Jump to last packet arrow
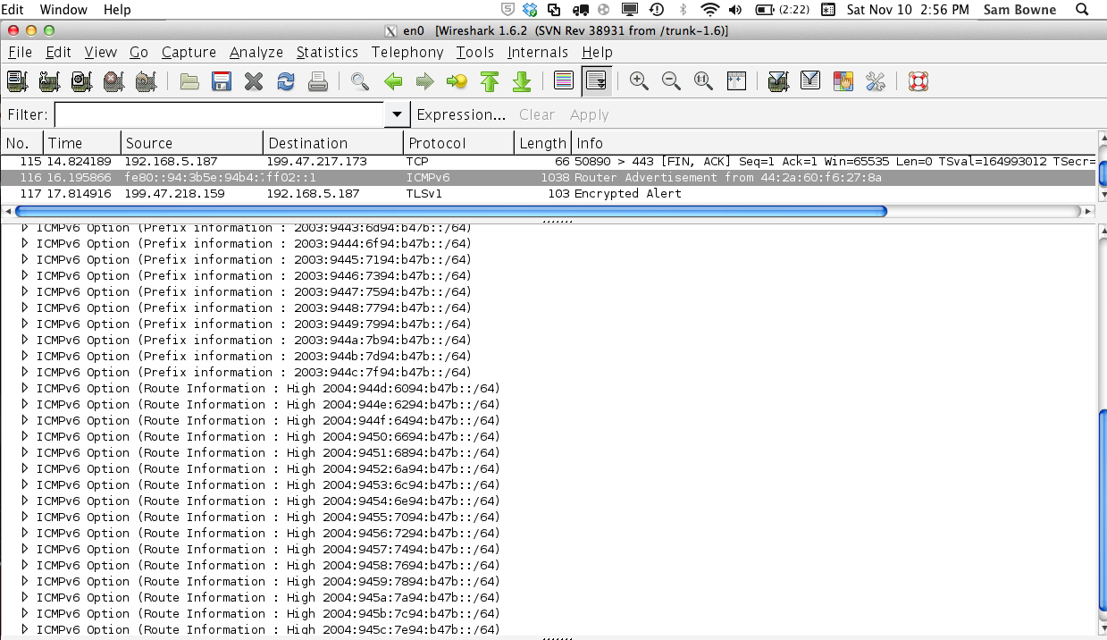This screenshot has width=1107, height=640. 522,82
